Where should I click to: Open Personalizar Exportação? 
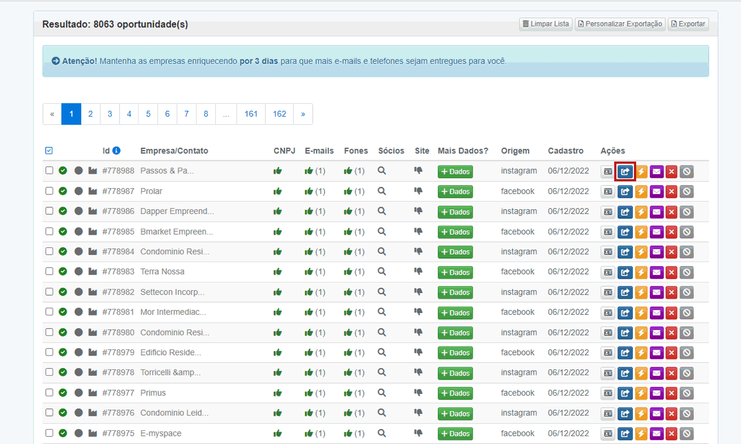[x=620, y=24]
